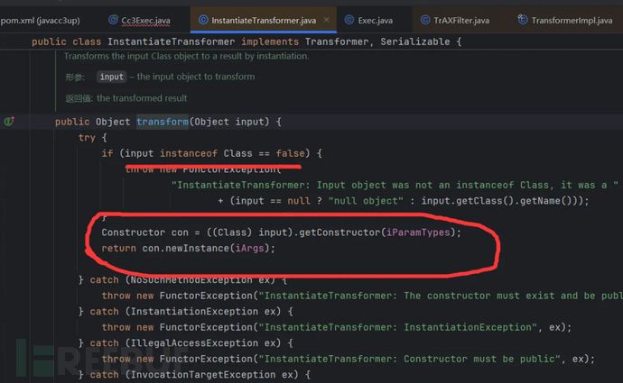This screenshot has width=623, height=383.
Task: Click the TransformerImpl.java tab class icon
Action: click(521, 19)
